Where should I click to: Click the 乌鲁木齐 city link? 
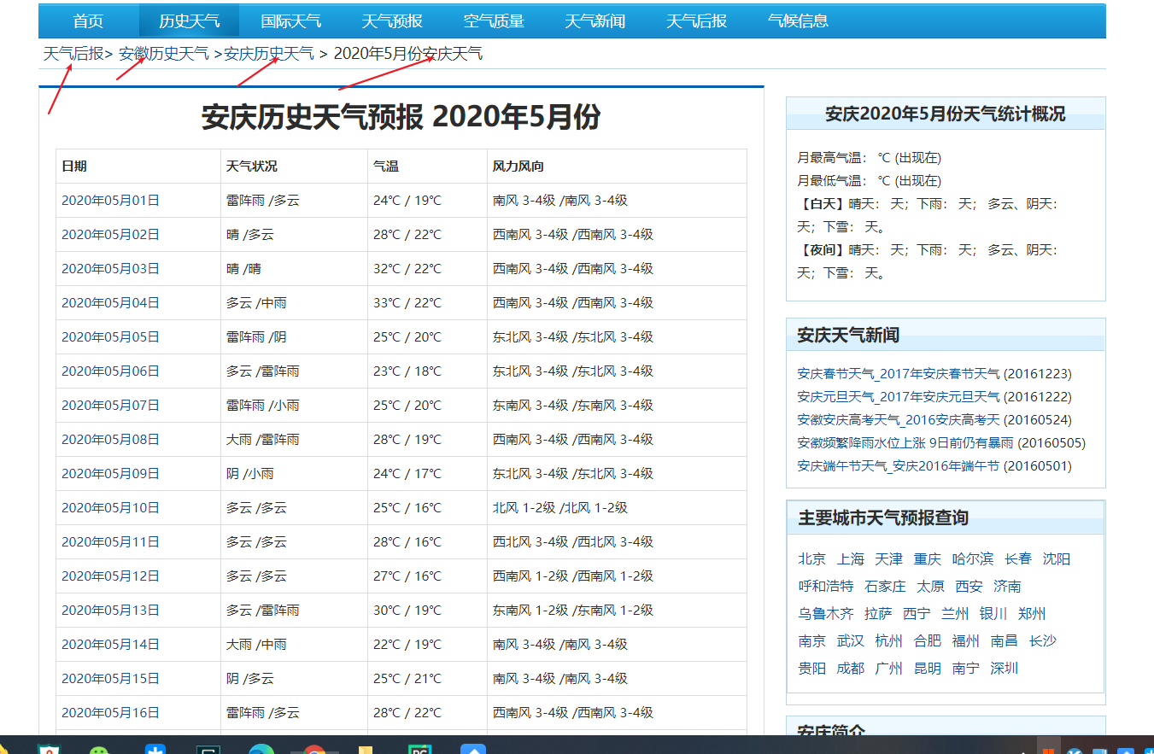(x=826, y=614)
